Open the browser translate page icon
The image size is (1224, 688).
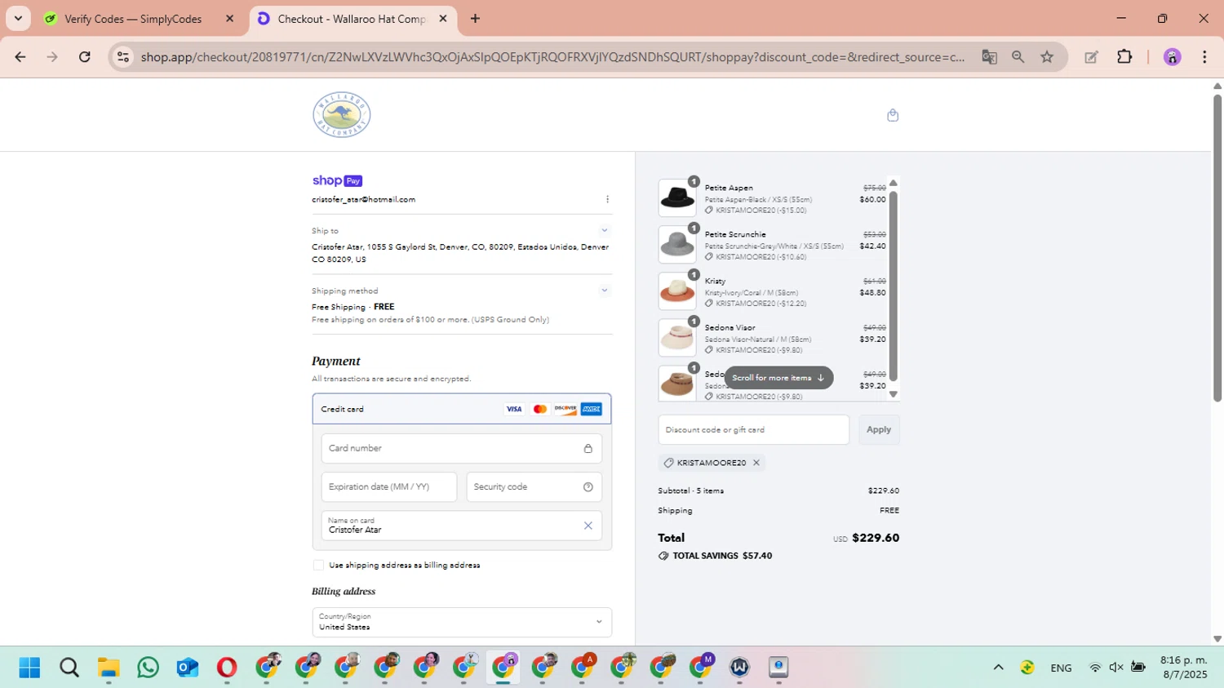pos(989,57)
